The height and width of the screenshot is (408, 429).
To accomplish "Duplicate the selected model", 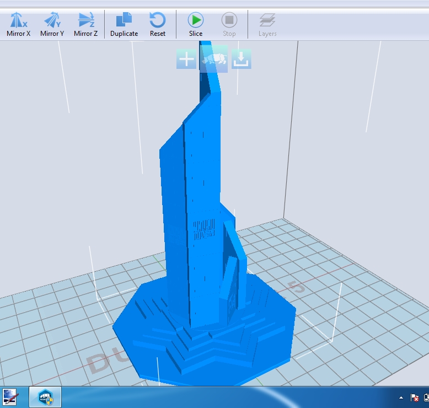I will (124, 25).
